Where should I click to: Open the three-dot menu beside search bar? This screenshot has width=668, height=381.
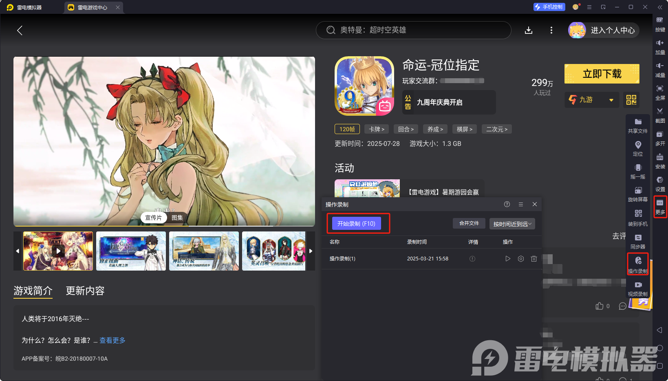tap(551, 30)
